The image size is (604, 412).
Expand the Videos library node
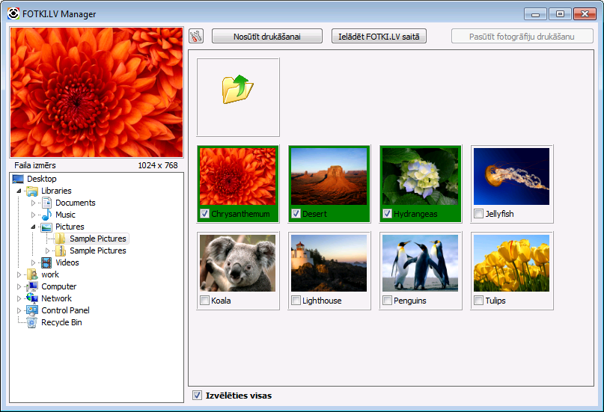[33, 262]
